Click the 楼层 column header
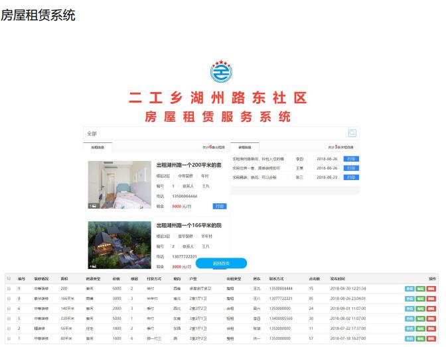Viewport: 446px width, 347px height. 134,279
